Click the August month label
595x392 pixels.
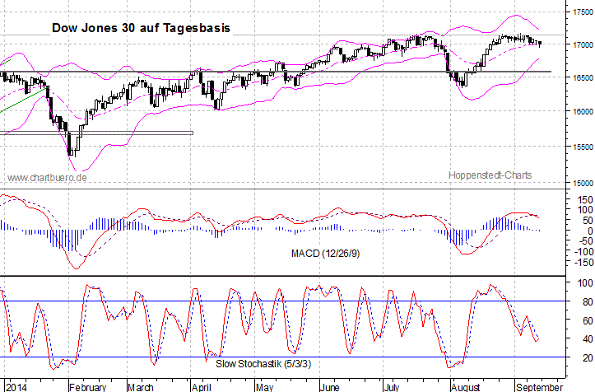click(x=466, y=387)
